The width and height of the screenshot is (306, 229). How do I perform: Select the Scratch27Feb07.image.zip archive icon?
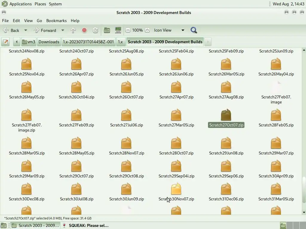pos(26,115)
